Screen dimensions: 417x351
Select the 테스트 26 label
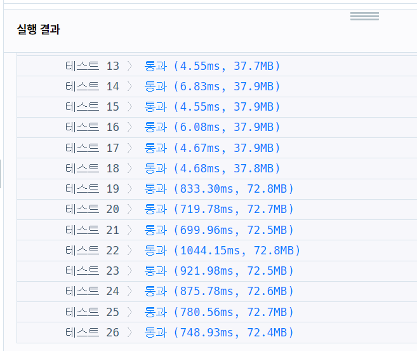click(92, 333)
